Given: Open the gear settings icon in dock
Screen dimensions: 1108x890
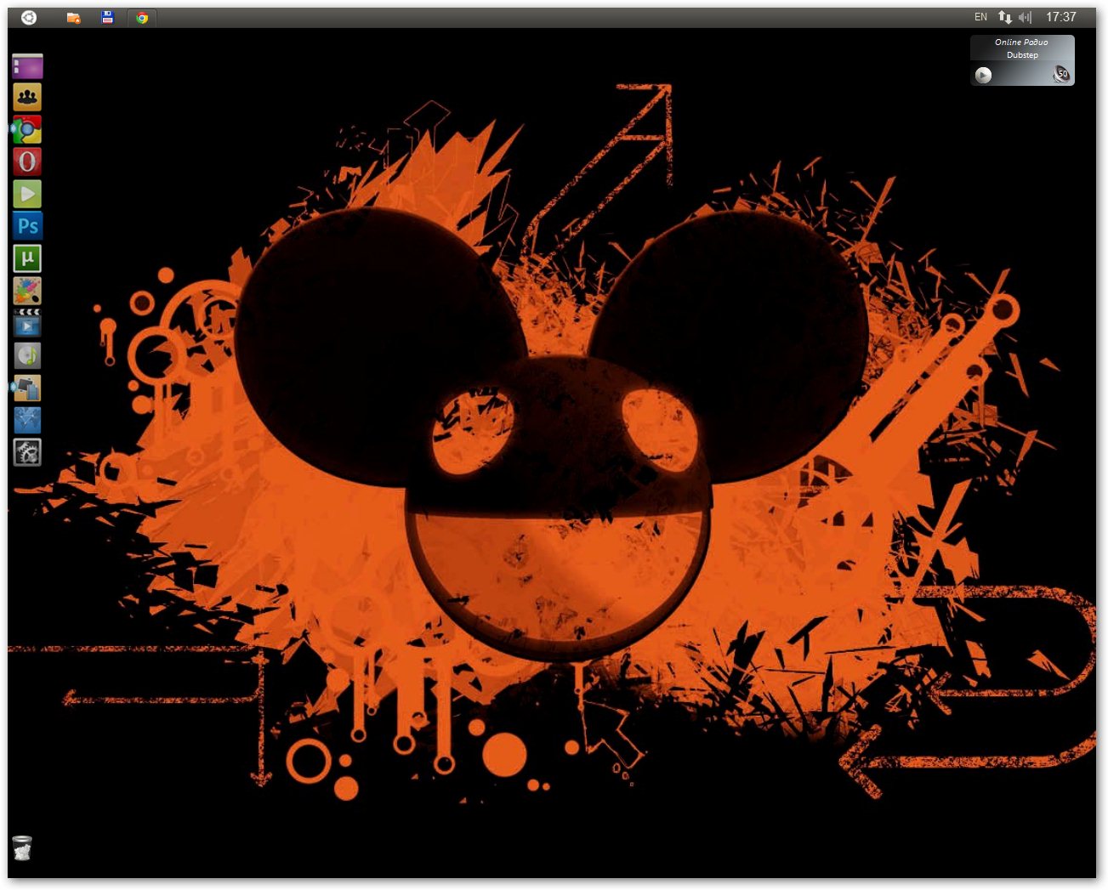Looking at the screenshot, I should 27,452.
